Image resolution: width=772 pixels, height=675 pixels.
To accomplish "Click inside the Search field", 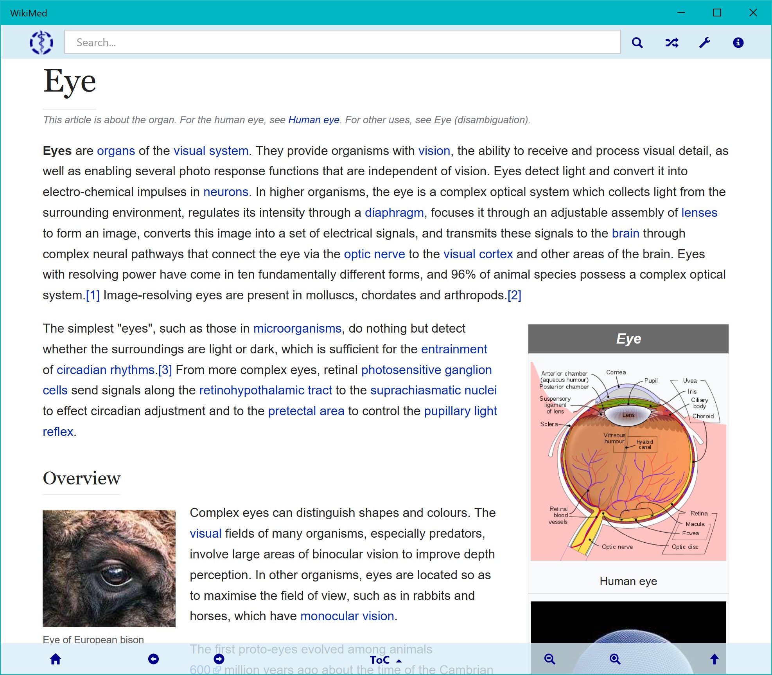I will (x=342, y=42).
